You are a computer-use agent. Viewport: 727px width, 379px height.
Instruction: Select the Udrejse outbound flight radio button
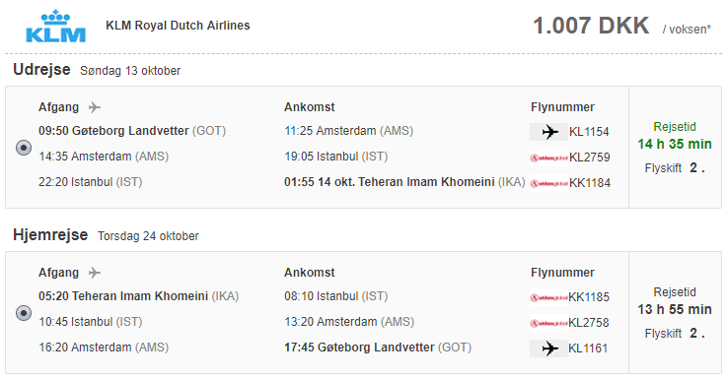pyautogui.click(x=24, y=148)
